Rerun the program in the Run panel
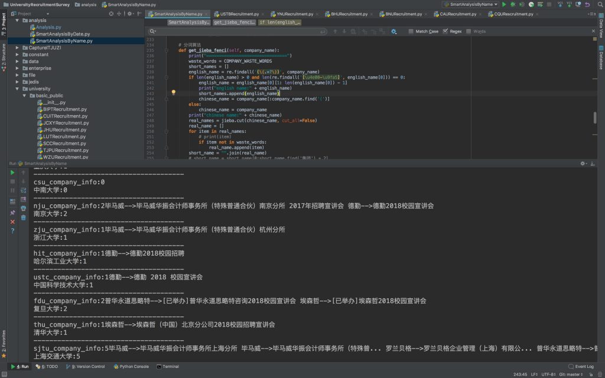 [12, 172]
